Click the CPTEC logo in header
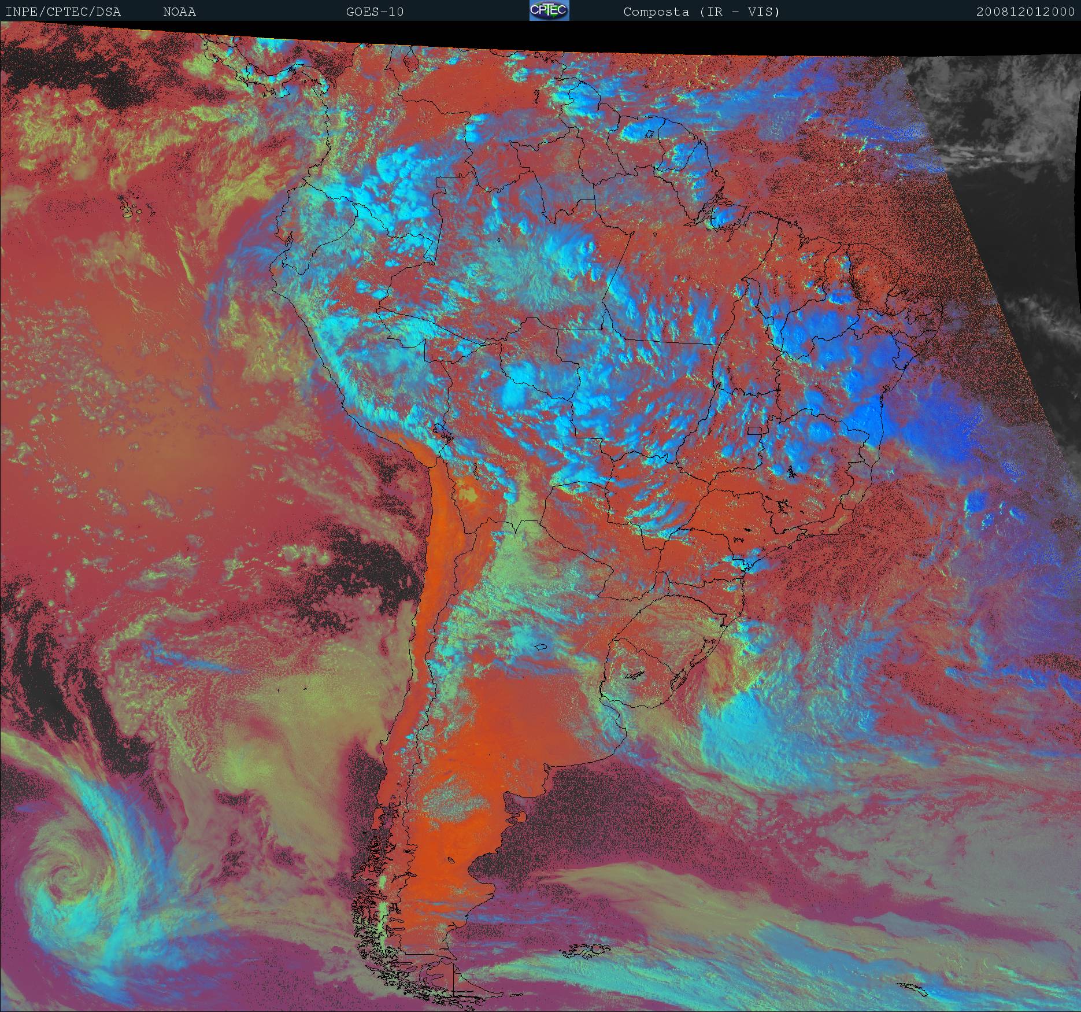Image resolution: width=1081 pixels, height=1012 pixels. tap(549, 10)
